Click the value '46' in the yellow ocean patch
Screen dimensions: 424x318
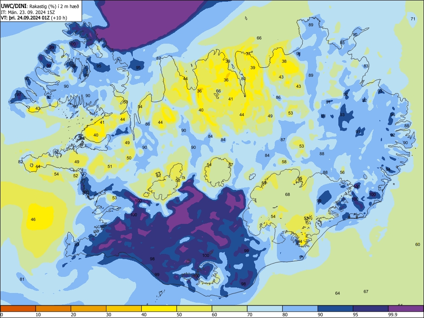tap(33, 220)
